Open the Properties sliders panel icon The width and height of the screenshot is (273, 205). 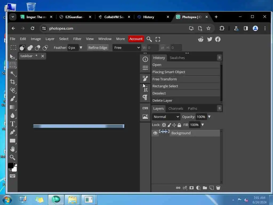145,68
